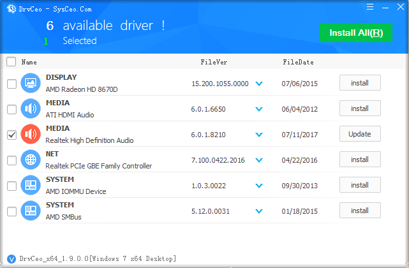
Task: Click the Name column header
Action: [29, 62]
